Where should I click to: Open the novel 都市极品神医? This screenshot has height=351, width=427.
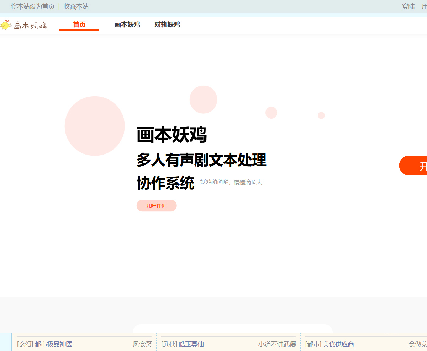pyautogui.click(x=53, y=344)
